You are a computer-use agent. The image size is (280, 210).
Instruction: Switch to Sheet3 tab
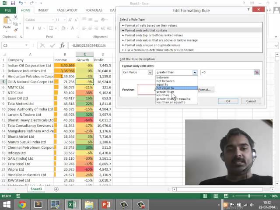36,189
